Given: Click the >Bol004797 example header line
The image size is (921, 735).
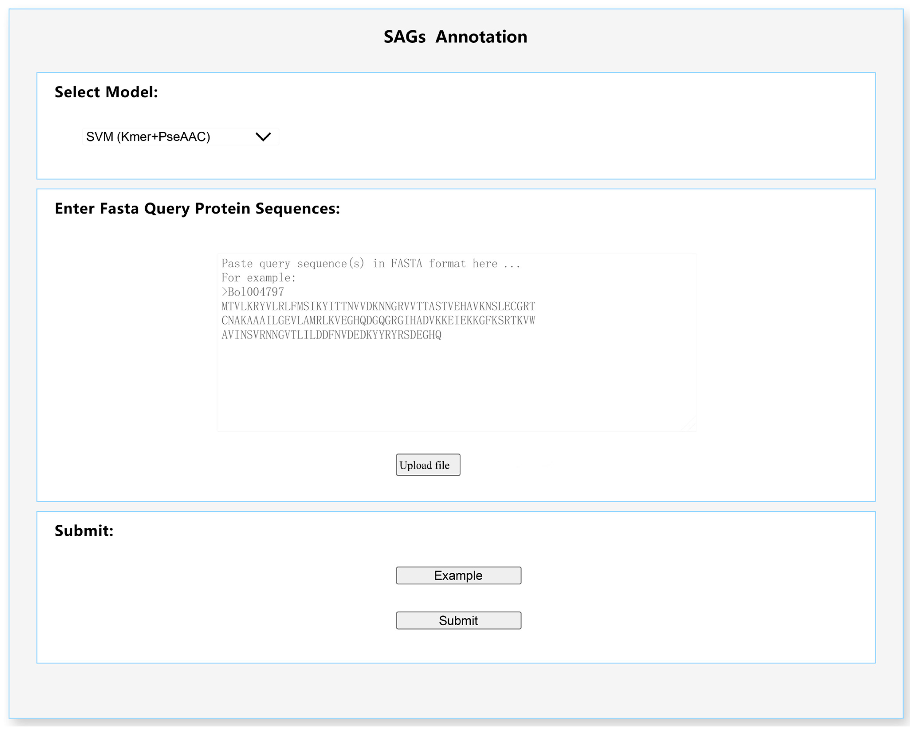Looking at the screenshot, I should click(x=253, y=292).
